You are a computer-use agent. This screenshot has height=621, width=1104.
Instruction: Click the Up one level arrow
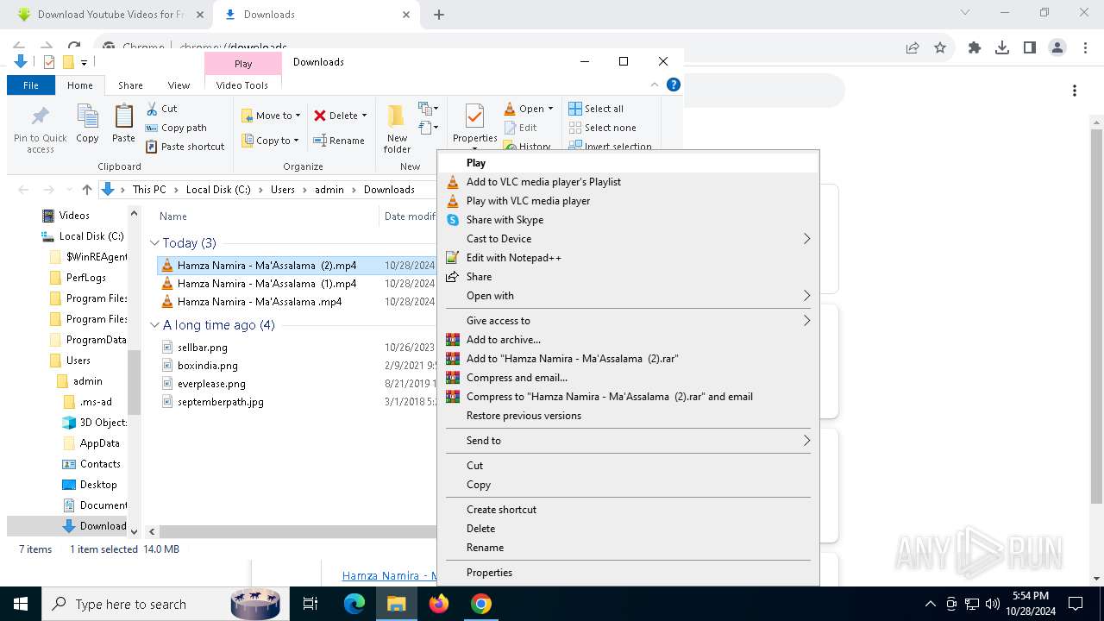pos(87,190)
